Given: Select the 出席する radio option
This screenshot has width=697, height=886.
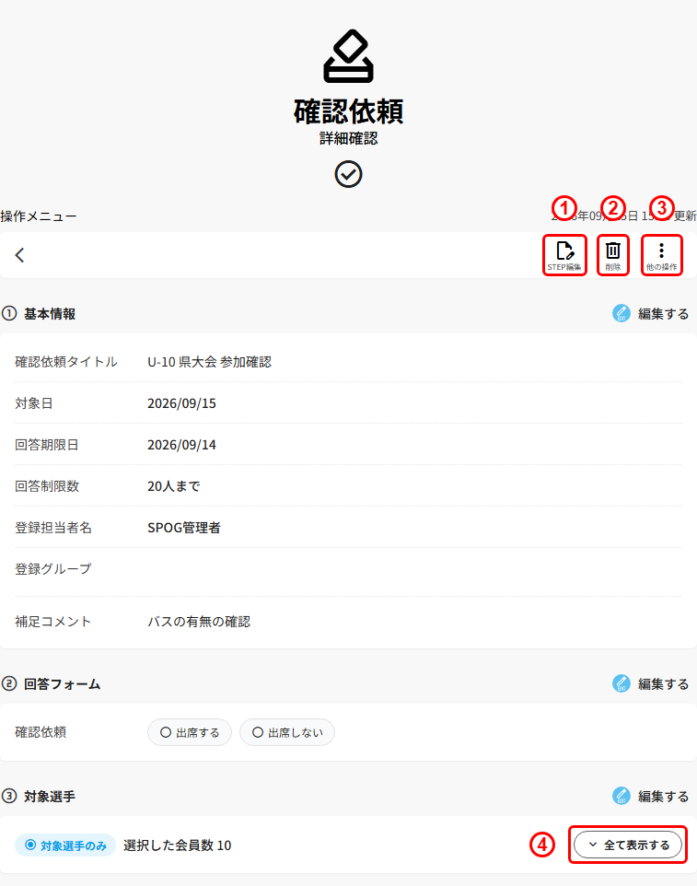Looking at the screenshot, I should (x=190, y=732).
